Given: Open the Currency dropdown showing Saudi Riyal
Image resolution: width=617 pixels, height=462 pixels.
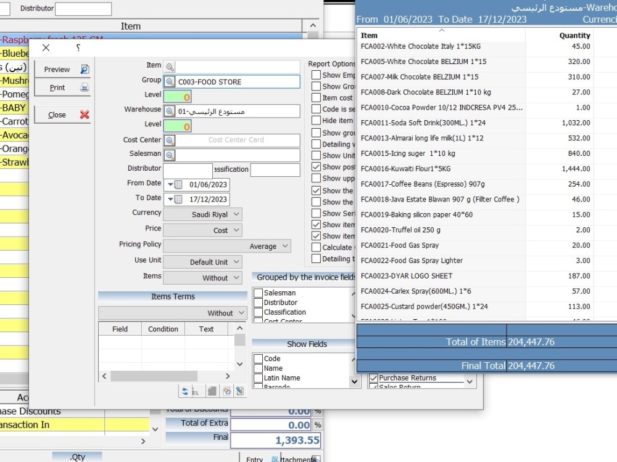Looking at the screenshot, I should point(202,214).
